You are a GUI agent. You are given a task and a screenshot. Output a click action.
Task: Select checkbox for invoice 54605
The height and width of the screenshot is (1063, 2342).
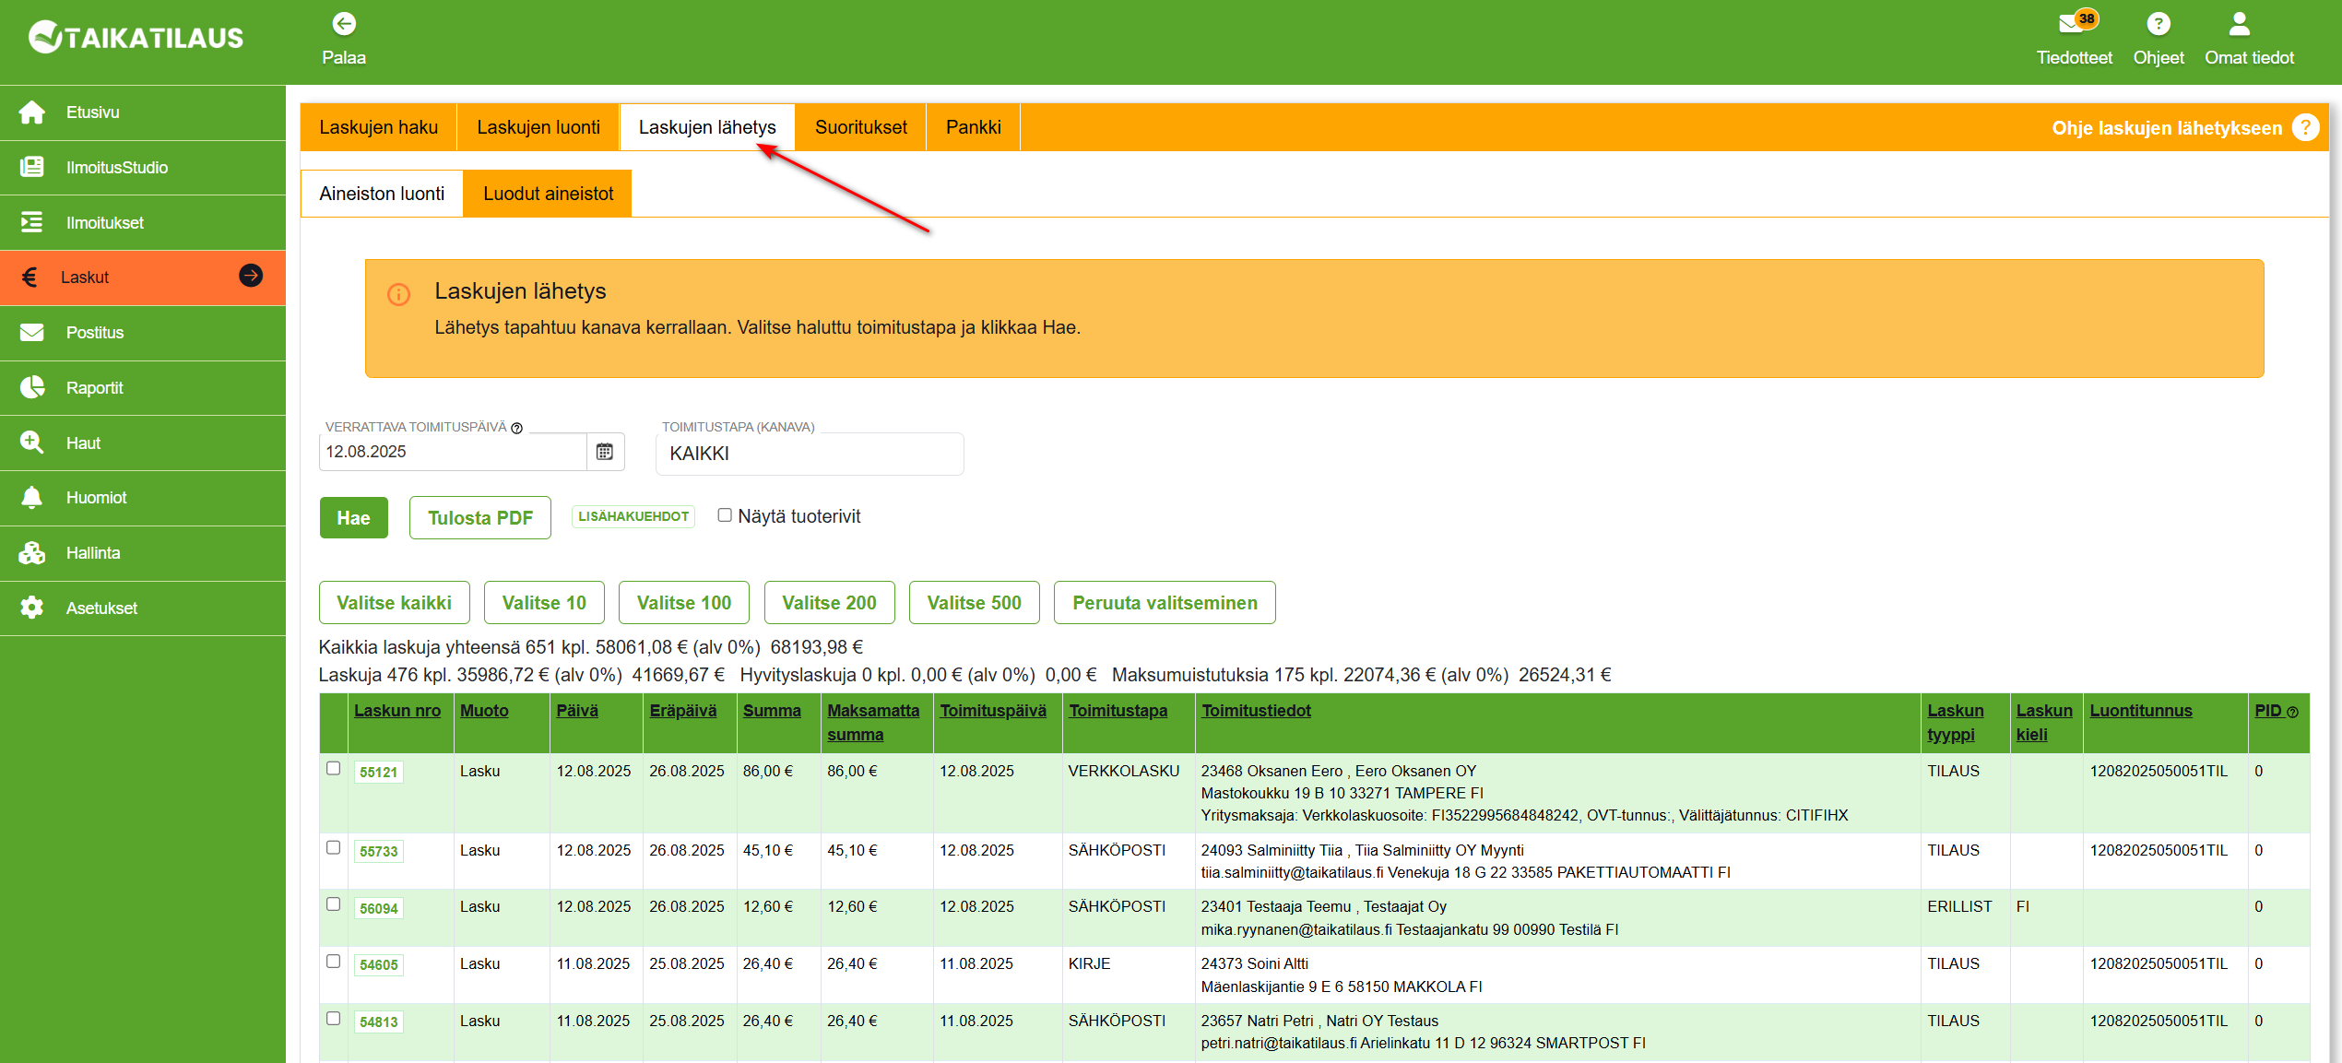point(333,961)
